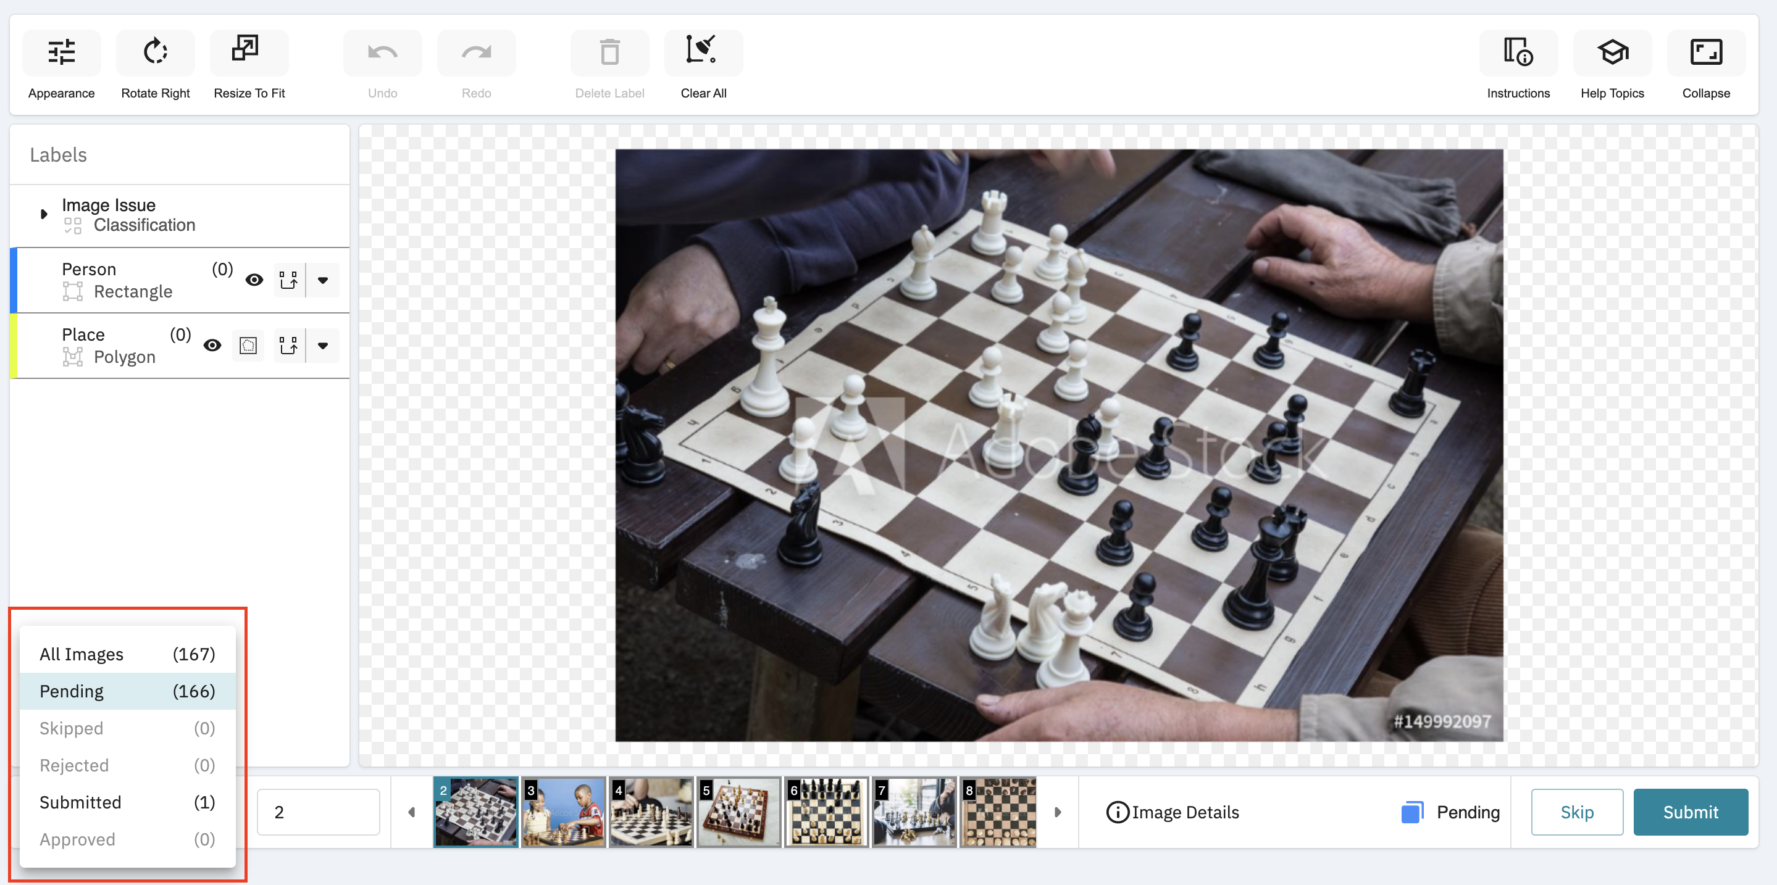The width and height of the screenshot is (1777, 885).
Task: Click the Person label blue color bar
Action: point(13,280)
